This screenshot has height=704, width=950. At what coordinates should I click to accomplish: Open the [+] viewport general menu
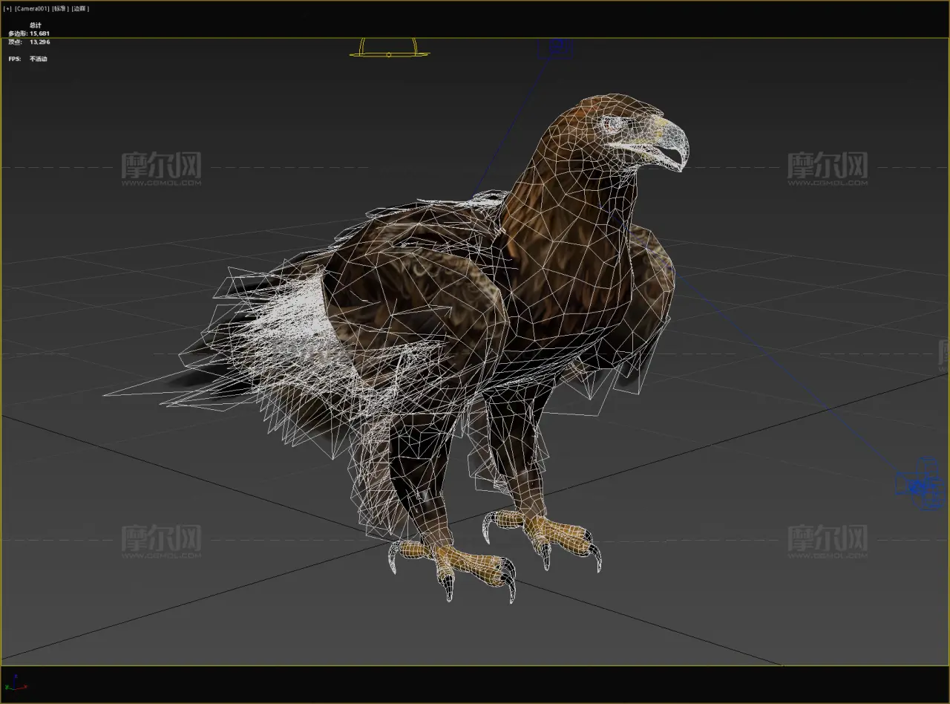[x=7, y=9]
